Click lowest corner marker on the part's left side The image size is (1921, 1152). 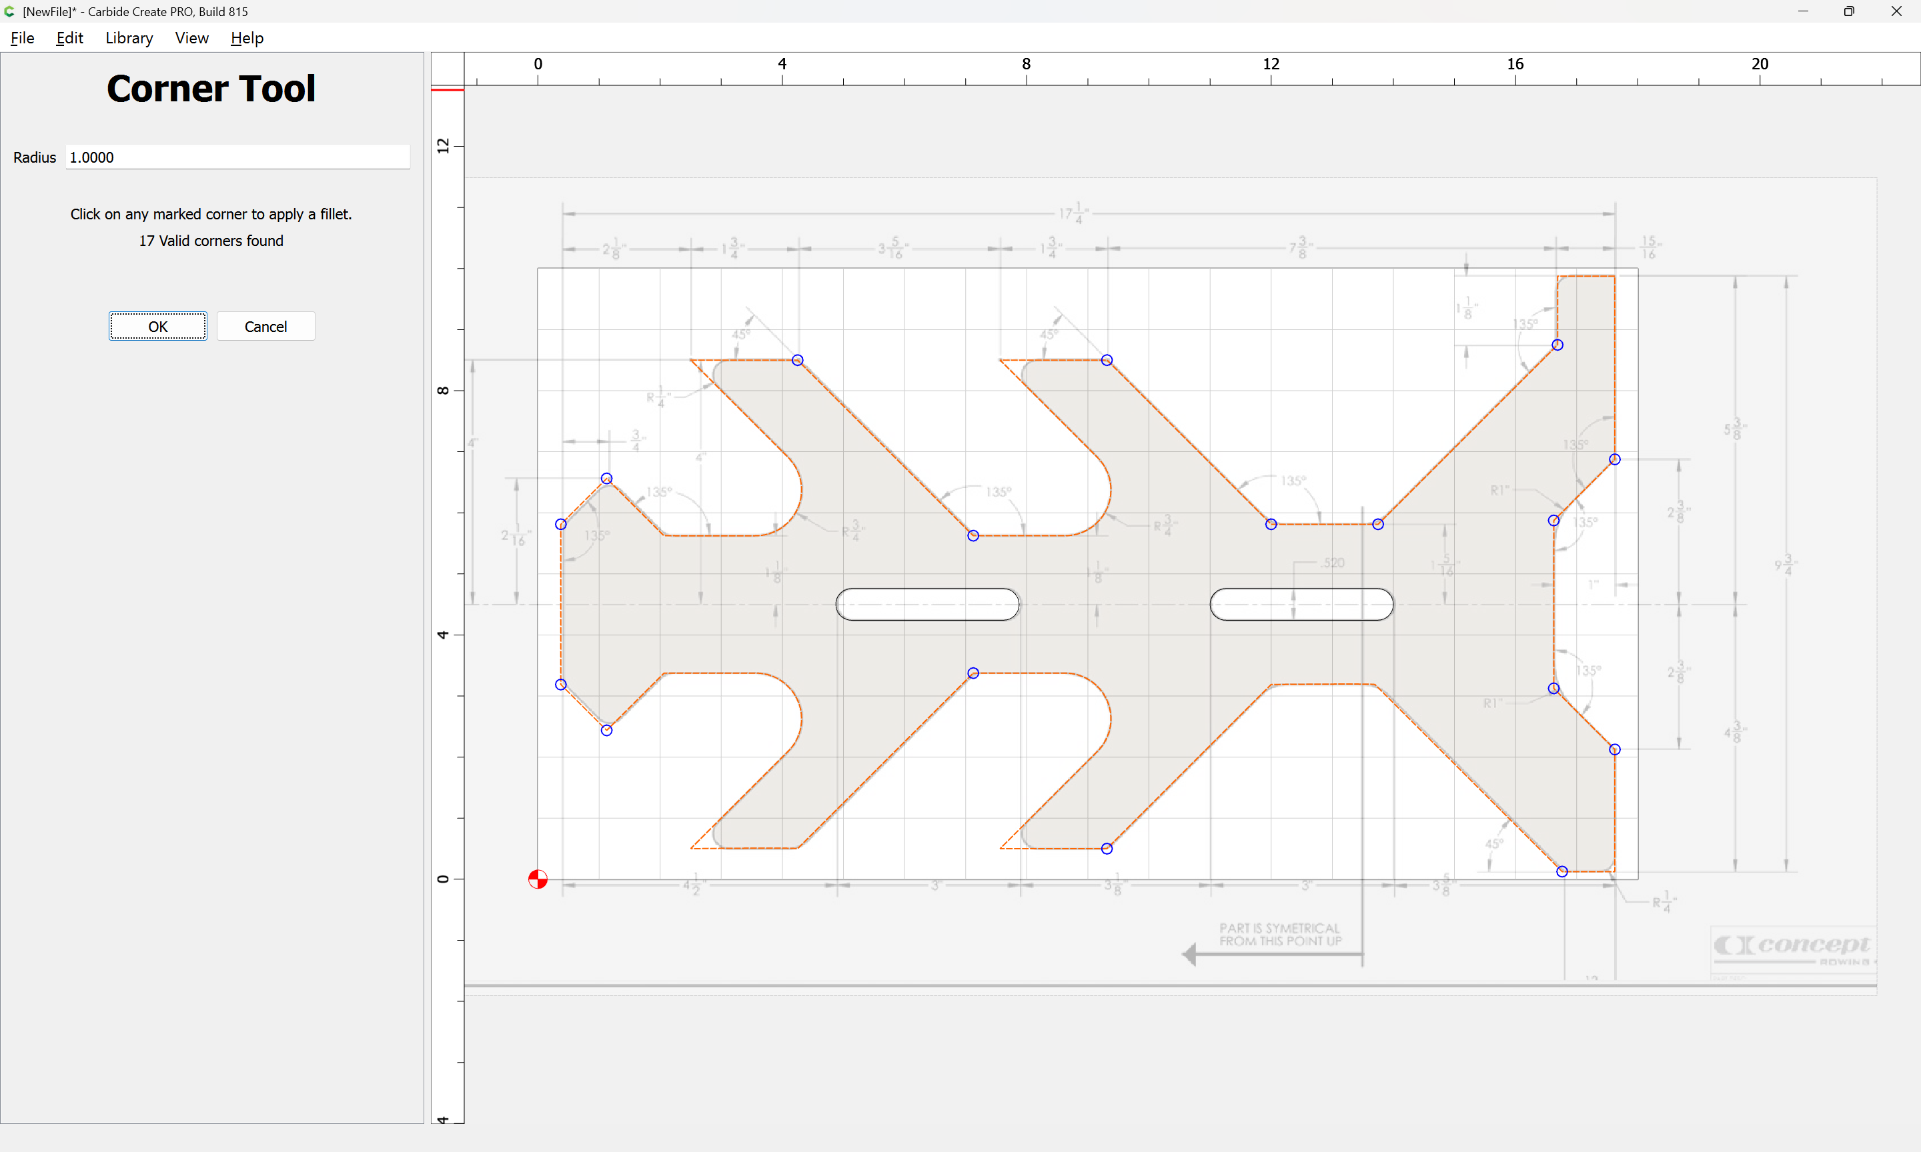click(x=606, y=730)
